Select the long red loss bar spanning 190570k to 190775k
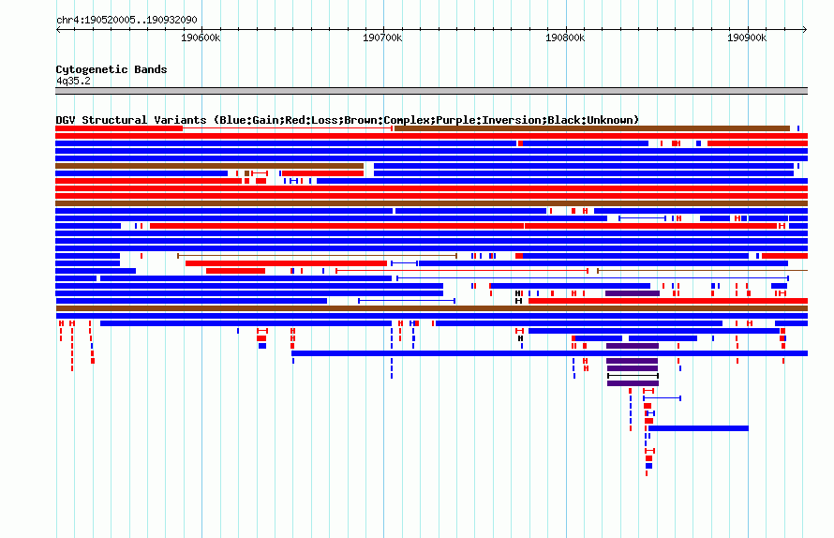Image resolution: width=834 pixels, height=538 pixels. (336, 226)
